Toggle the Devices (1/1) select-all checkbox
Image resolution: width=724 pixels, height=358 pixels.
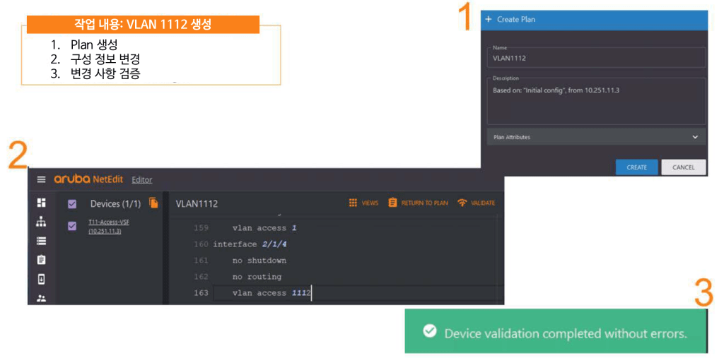pyautogui.click(x=72, y=204)
